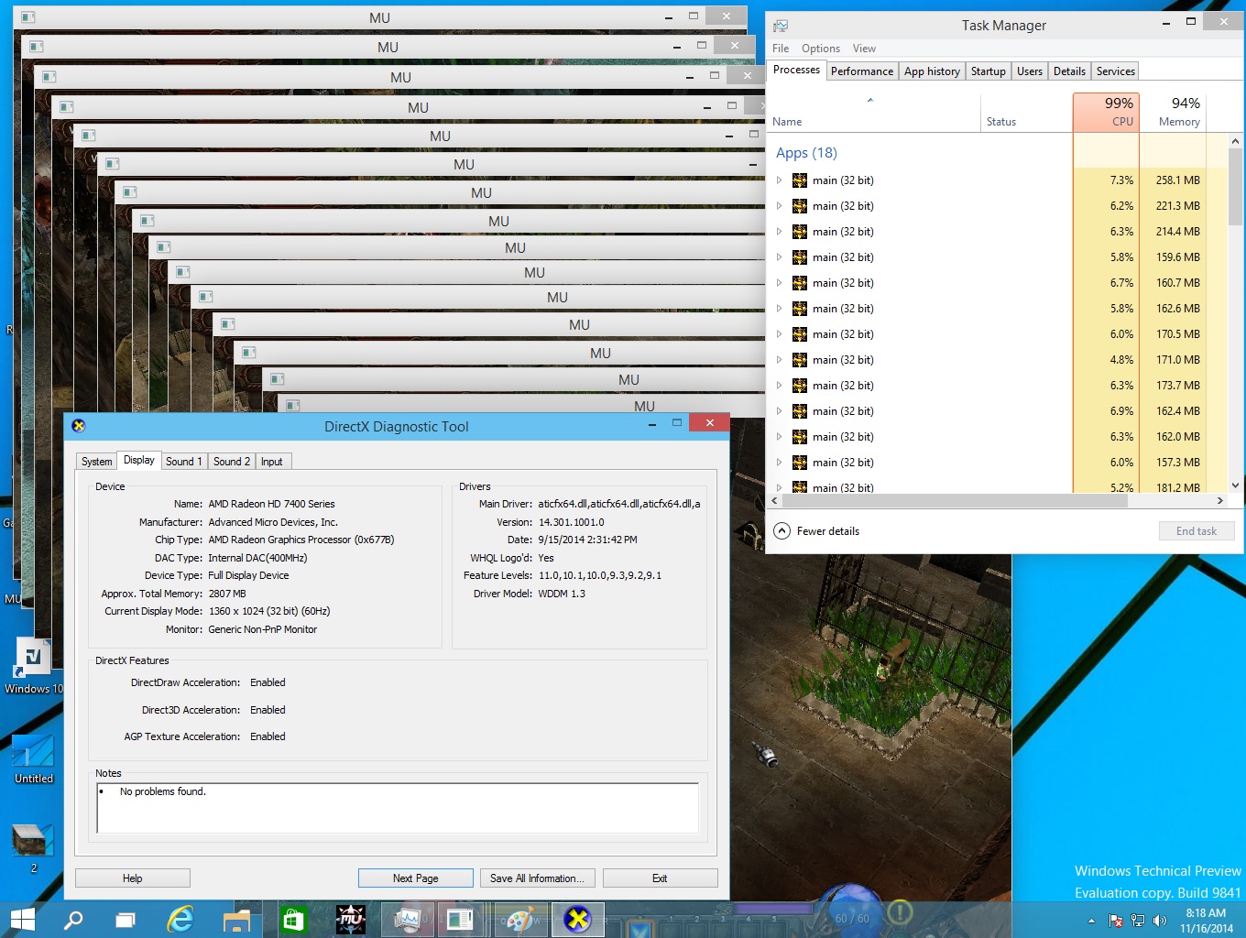Click Save All Information button
Screen dimensions: 1246x938
[x=538, y=878]
